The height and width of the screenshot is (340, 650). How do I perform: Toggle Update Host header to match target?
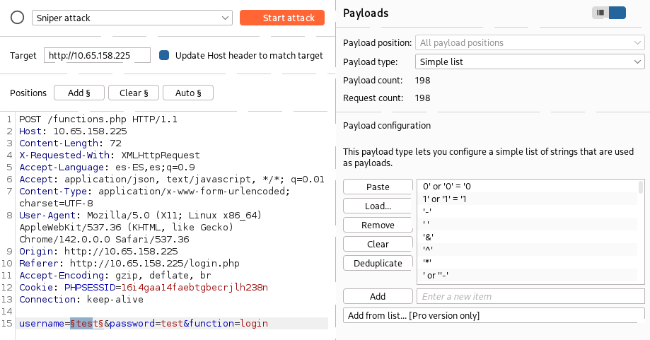point(164,55)
